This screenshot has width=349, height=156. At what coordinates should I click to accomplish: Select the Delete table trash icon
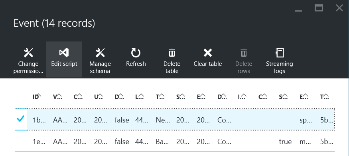[x=172, y=53]
